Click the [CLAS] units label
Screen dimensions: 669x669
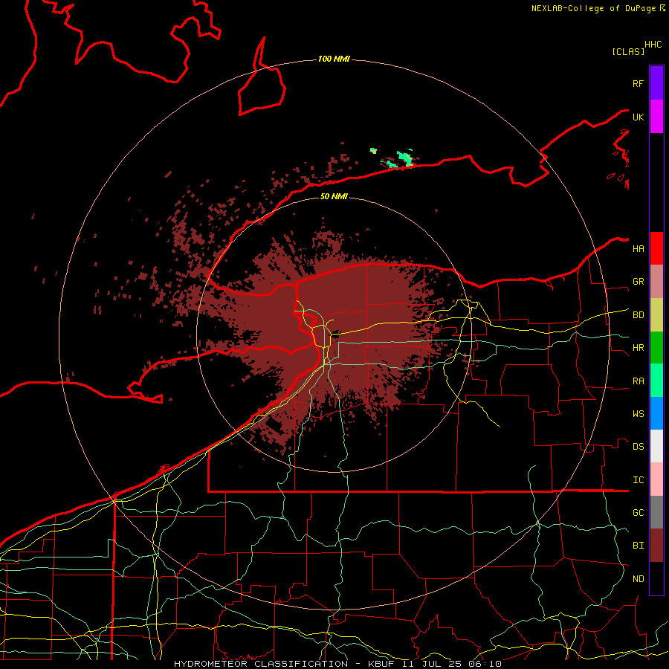pyautogui.click(x=628, y=51)
